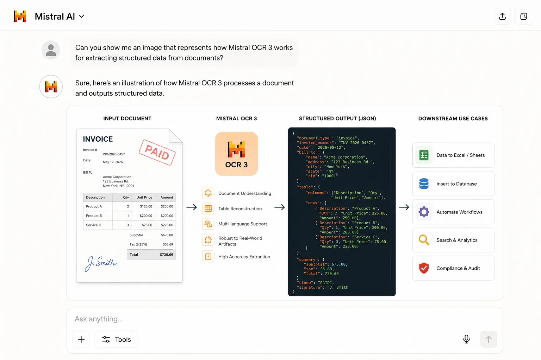Click the "High Accuracy Extraction" text
The image size is (541, 360).
point(244,257)
